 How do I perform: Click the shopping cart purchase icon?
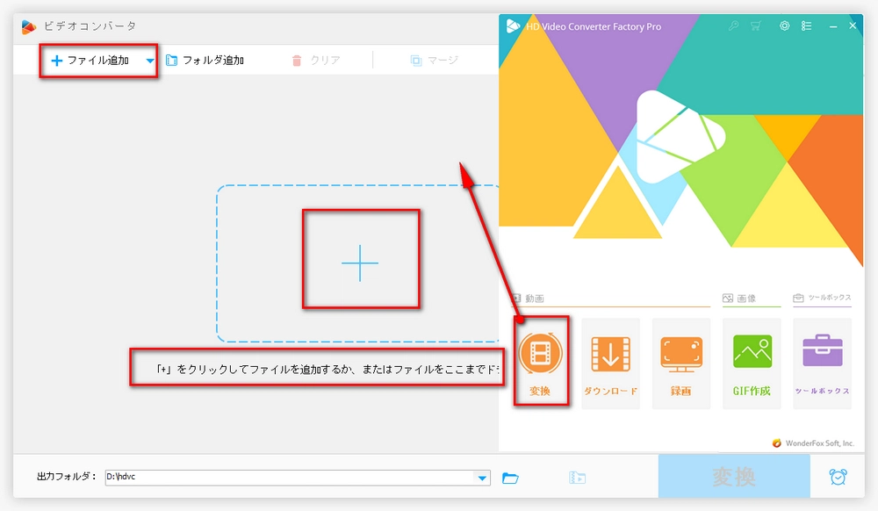[x=756, y=26]
